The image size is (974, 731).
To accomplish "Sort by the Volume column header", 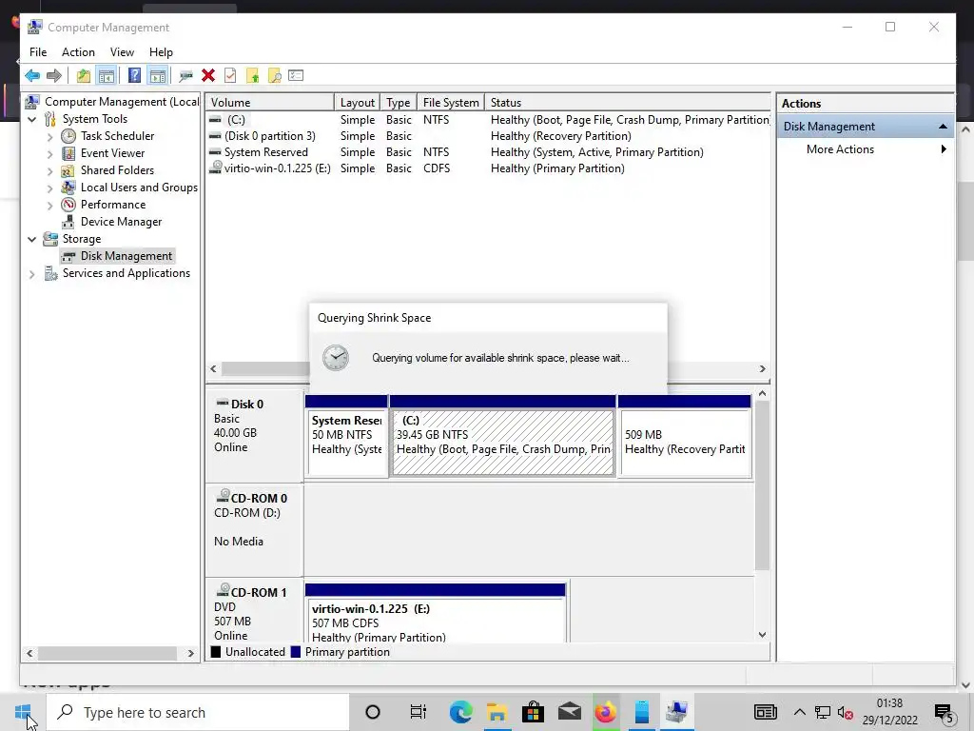I will click(270, 103).
